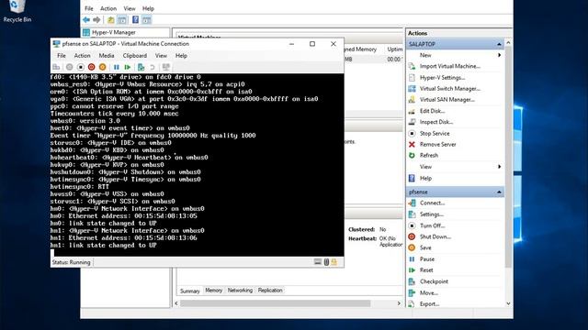Click the Help icon in Hyper-V Manager toolbar
The image size is (588, 330).
point(135,20)
